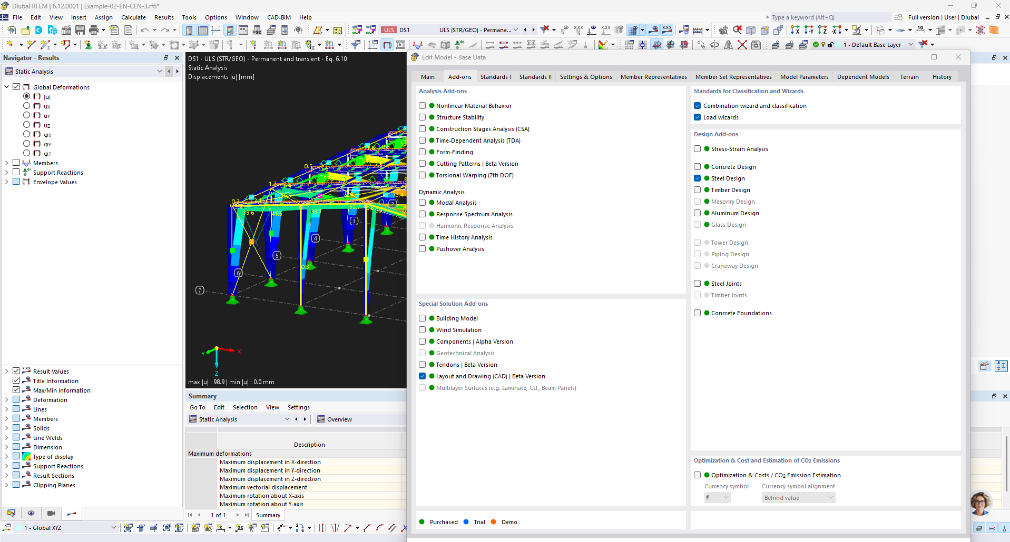
Task: Click the red X delete icon
Action: coord(742,45)
